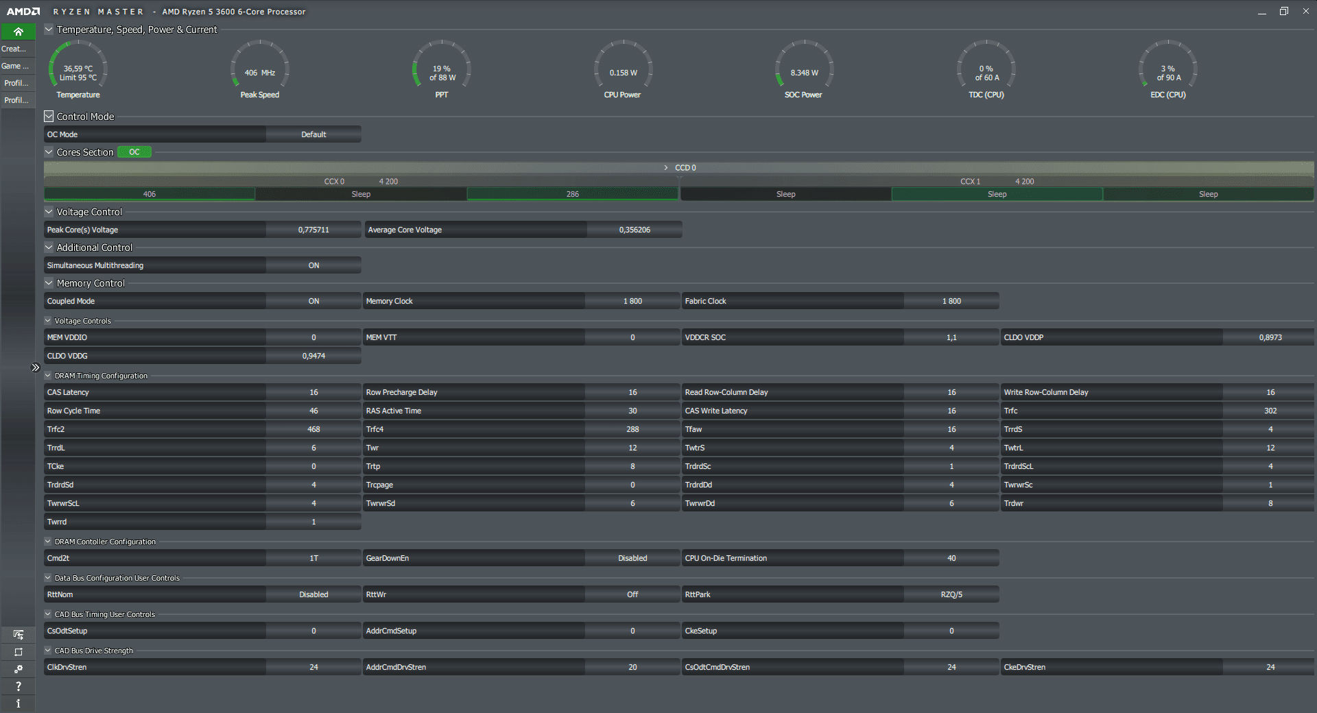The width and height of the screenshot is (1317, 713).
Task: Collapse DRAM Timing Configuration subsection
Action: [48, 375]
